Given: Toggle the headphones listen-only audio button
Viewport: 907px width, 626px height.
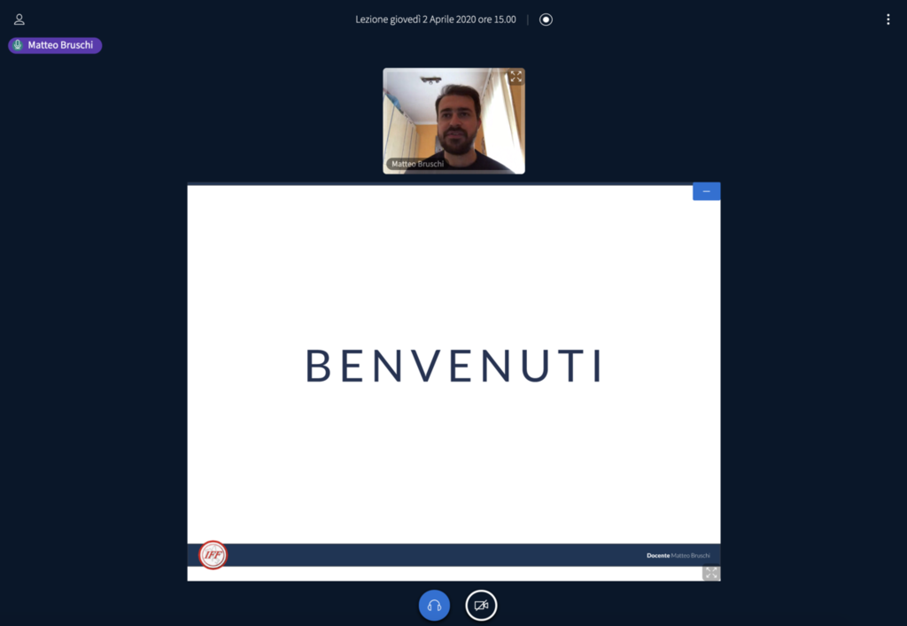Looking at the screenshot, I should click(434, 606).
